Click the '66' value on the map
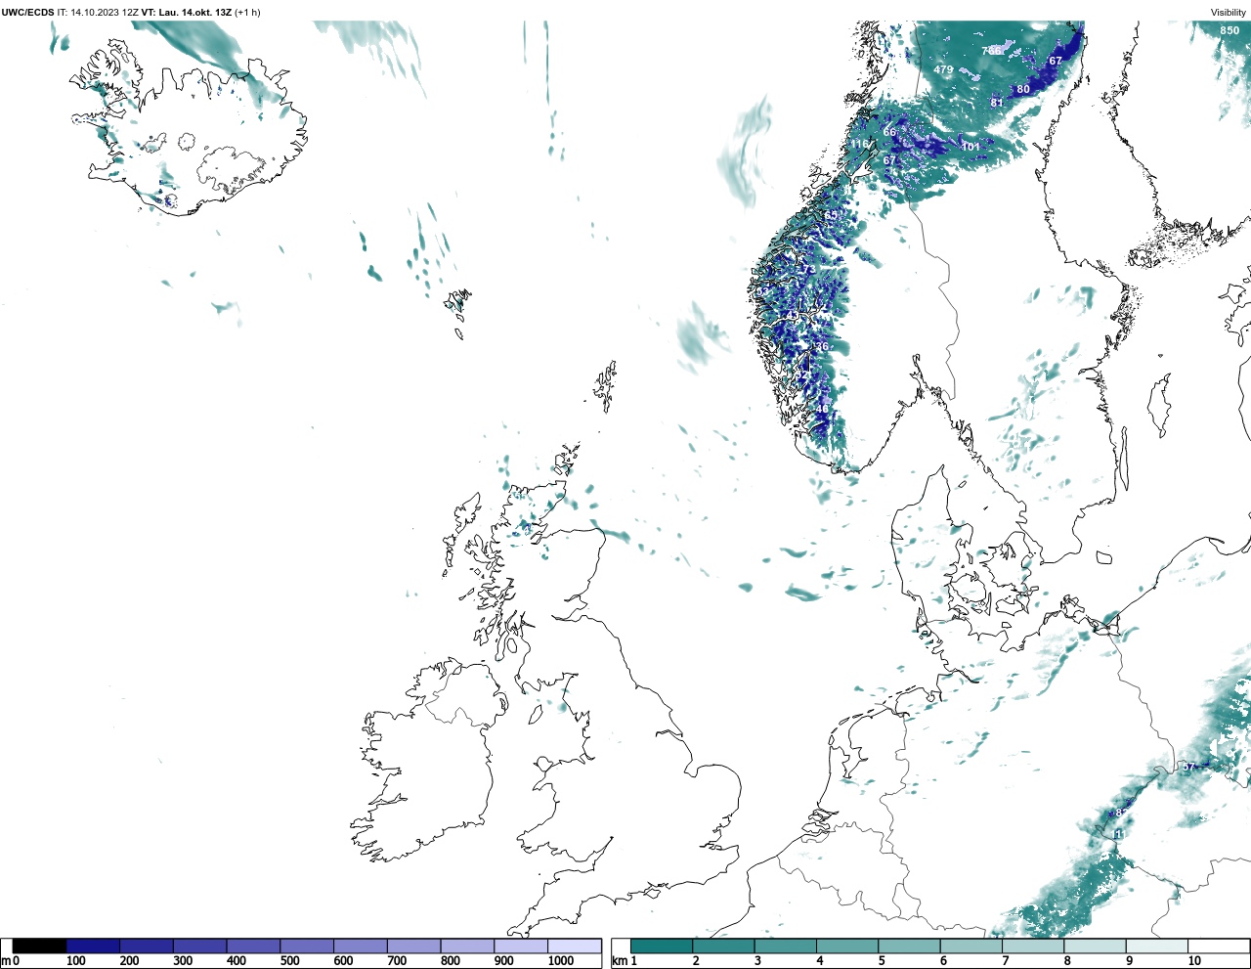This screenshot has height=969, width=1251. tap(889, 132)
